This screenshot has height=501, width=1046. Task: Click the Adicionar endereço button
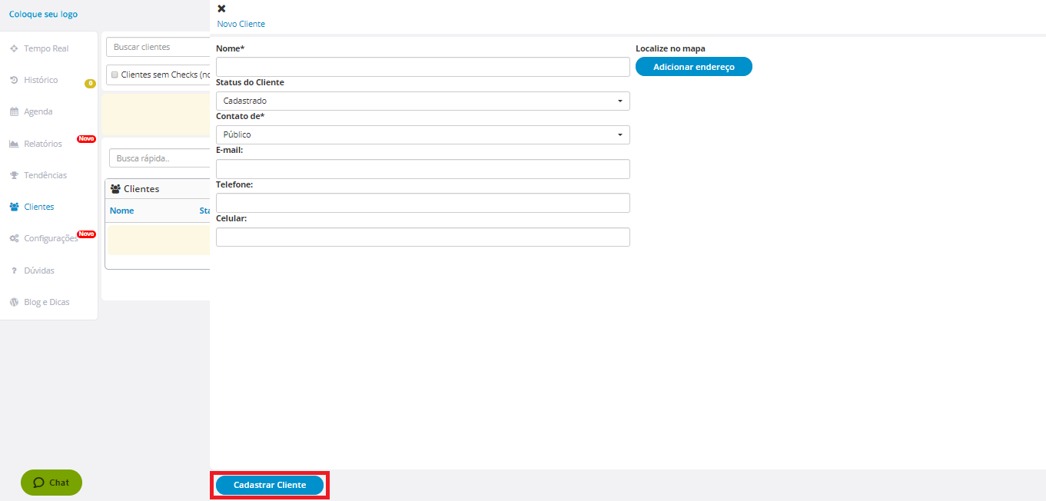pyautogui.click(x=693, y=67)
